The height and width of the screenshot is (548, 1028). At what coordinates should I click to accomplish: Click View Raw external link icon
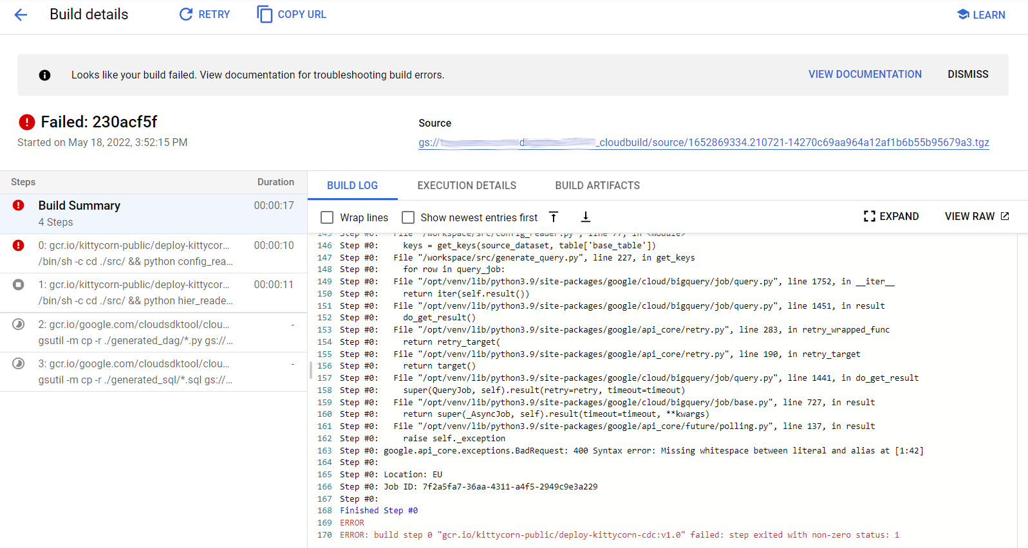point(1005,216)
